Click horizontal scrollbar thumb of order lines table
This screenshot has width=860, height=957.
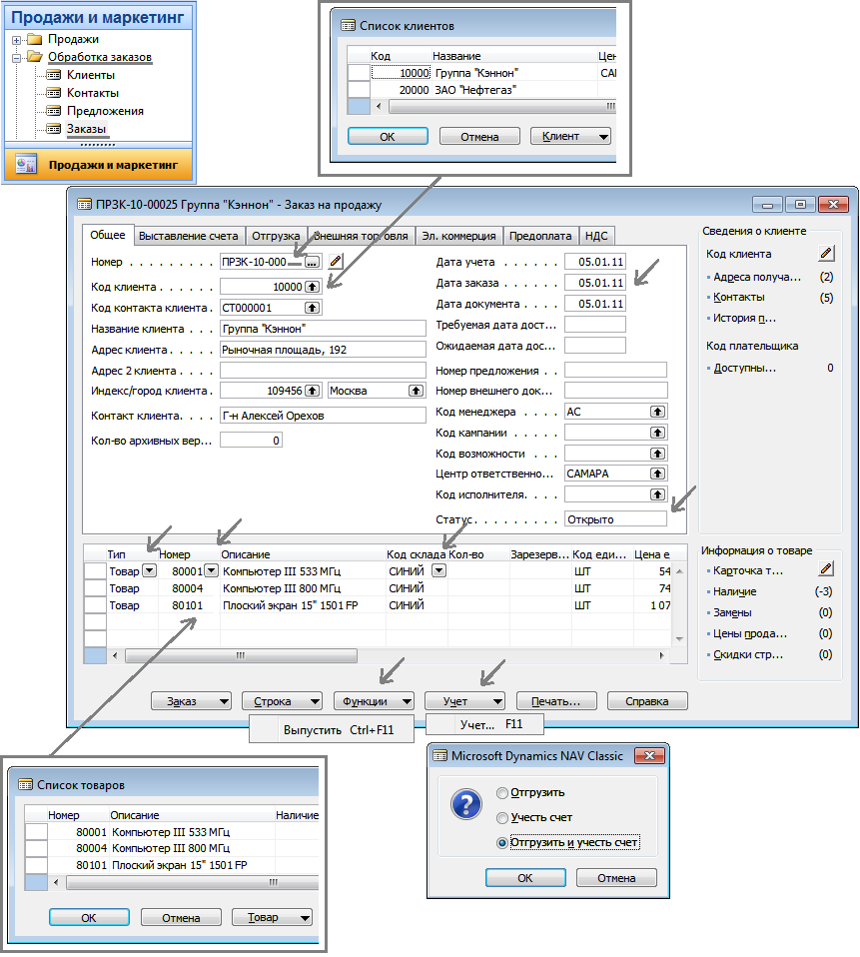click(241, 655)
